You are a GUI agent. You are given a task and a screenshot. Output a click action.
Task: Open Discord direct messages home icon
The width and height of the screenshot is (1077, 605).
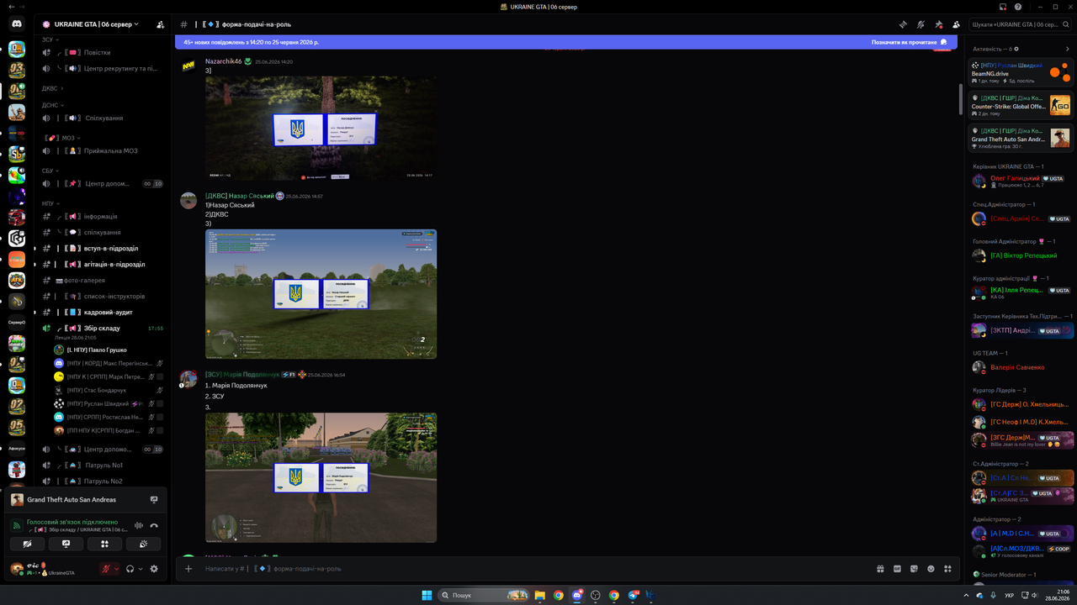(17, 24)
